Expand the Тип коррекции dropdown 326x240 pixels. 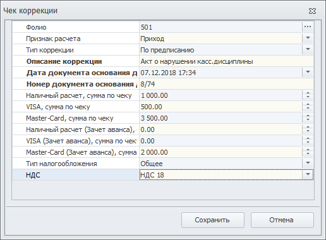click(308, 50)
